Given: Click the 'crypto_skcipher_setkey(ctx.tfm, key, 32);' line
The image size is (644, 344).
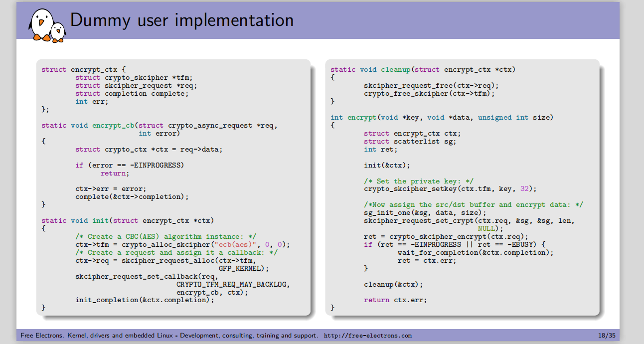Looking at the screenshot, I should click(451, 189).
